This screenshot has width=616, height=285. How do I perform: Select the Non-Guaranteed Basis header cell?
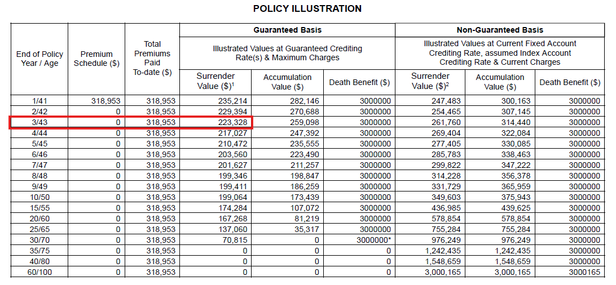click(500, 30)
